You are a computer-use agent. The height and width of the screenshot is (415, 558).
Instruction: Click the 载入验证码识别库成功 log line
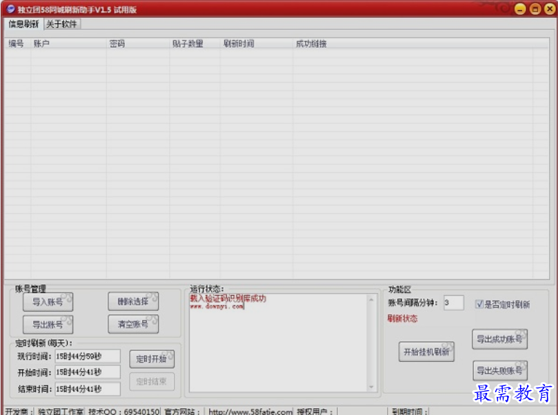click(228, 298)
